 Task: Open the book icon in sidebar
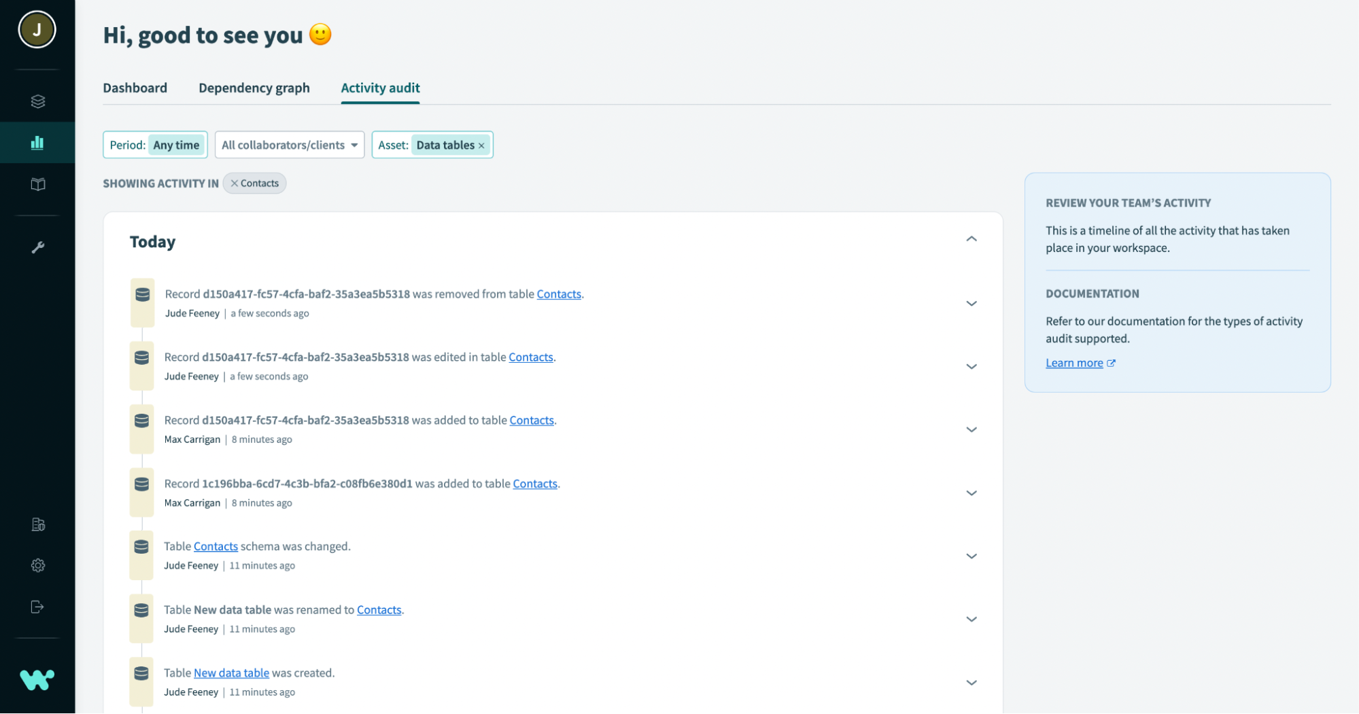tap(38, 184)
